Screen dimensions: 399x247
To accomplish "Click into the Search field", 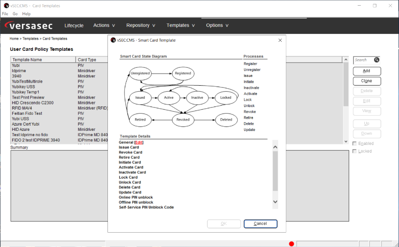I will pyautogui.click(x=364, y=60).
